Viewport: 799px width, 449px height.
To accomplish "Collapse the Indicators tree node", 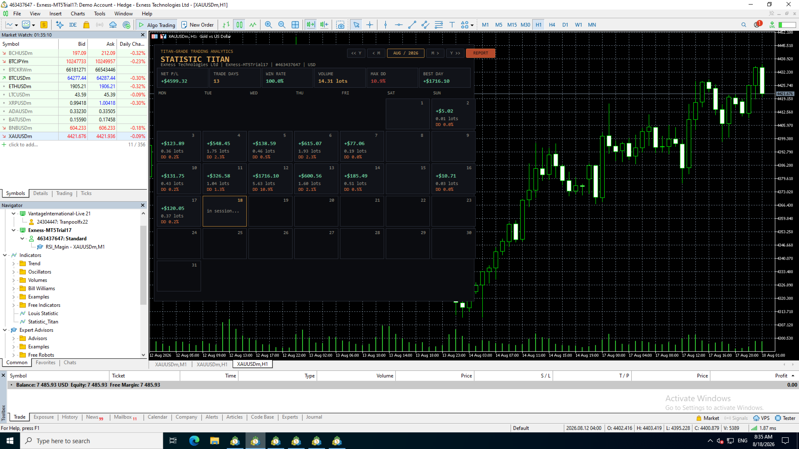I will [5, 255].
